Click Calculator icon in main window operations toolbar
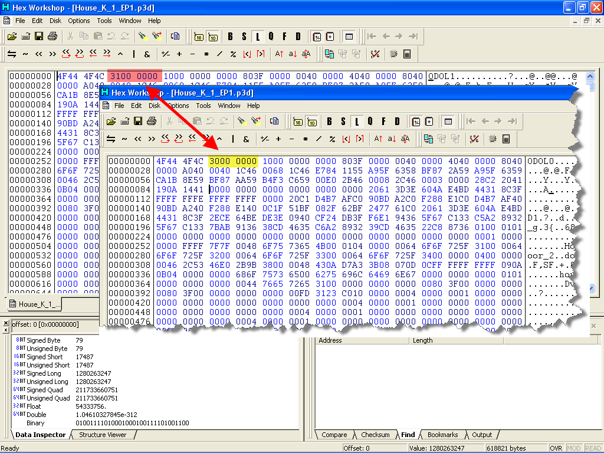 [x=406, y=54]
